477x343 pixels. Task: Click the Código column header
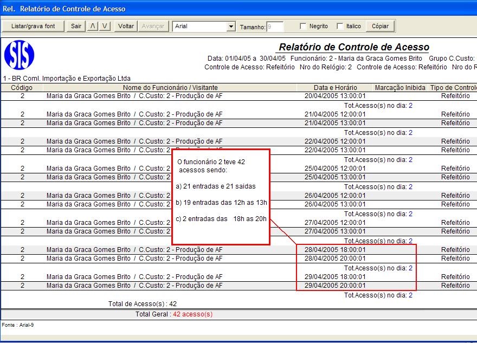(x=22, y=88)
